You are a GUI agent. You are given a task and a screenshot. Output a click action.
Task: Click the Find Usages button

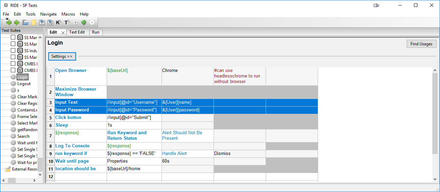tap(421, 44)
